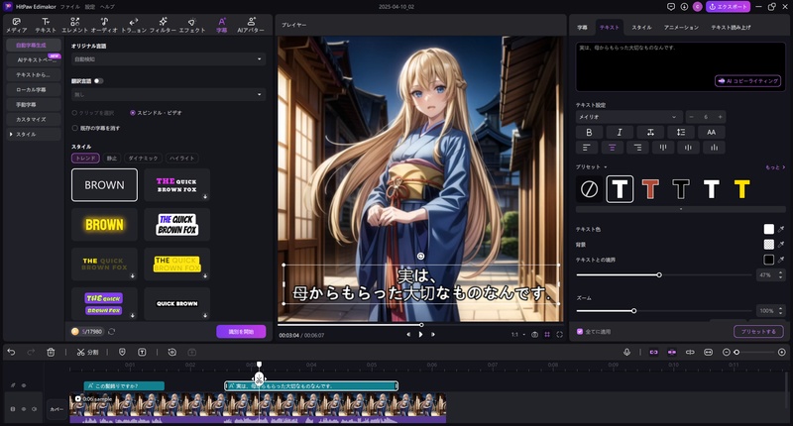Open the エフェクト (Effects) panel

coord(192,25)
